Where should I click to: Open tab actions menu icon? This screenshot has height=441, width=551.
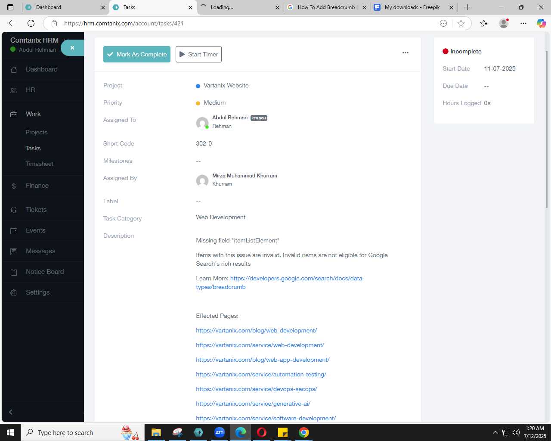click(x=10, y=7)
